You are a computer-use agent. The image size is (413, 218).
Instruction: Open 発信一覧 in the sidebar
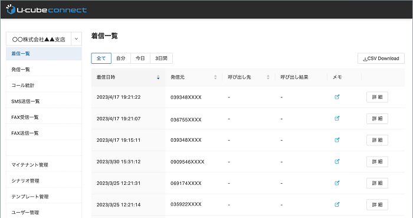click(44, 70)
